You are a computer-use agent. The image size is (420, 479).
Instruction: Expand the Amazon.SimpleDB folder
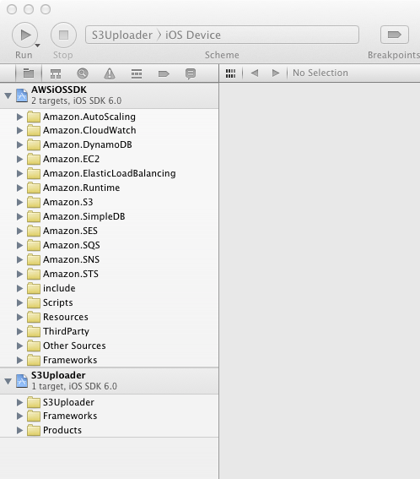[x=20, y=216]
